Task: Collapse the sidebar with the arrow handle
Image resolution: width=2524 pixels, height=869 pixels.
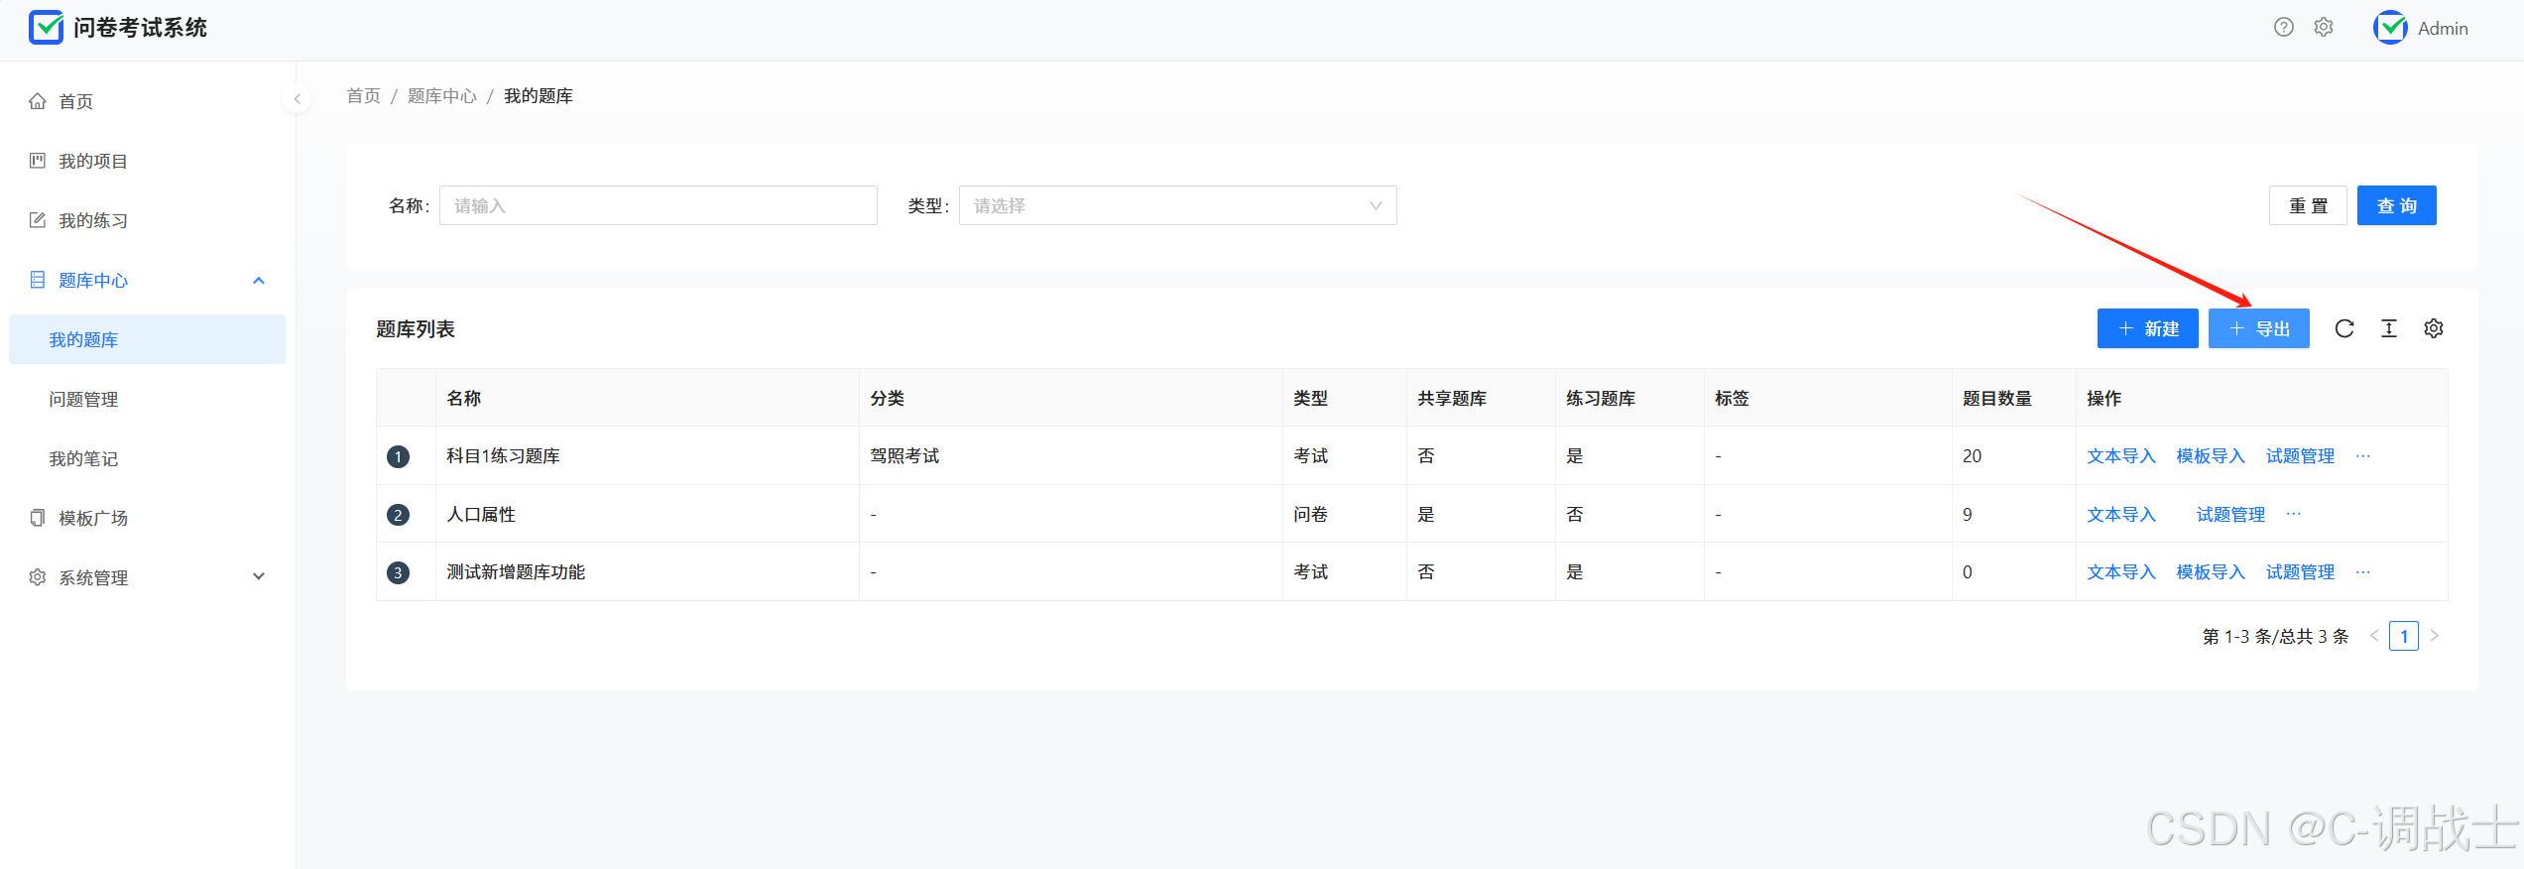Action: coord(297,99)
